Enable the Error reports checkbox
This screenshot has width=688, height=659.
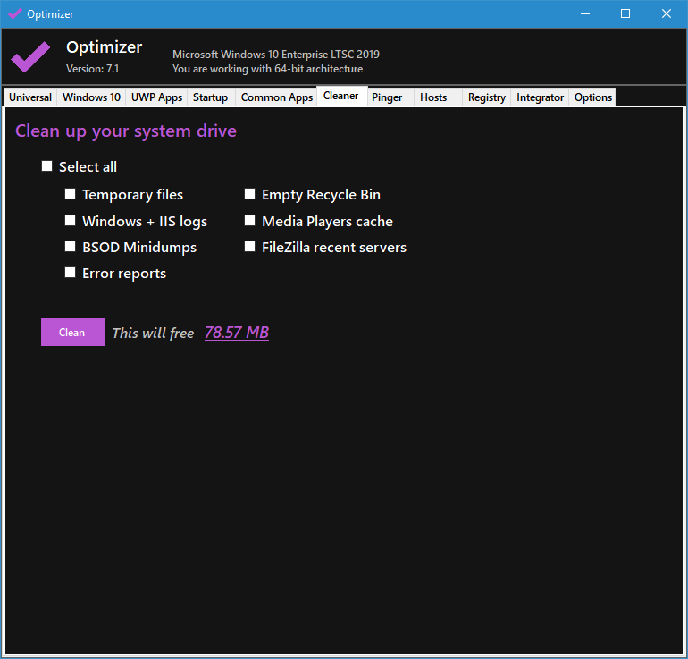71,273
